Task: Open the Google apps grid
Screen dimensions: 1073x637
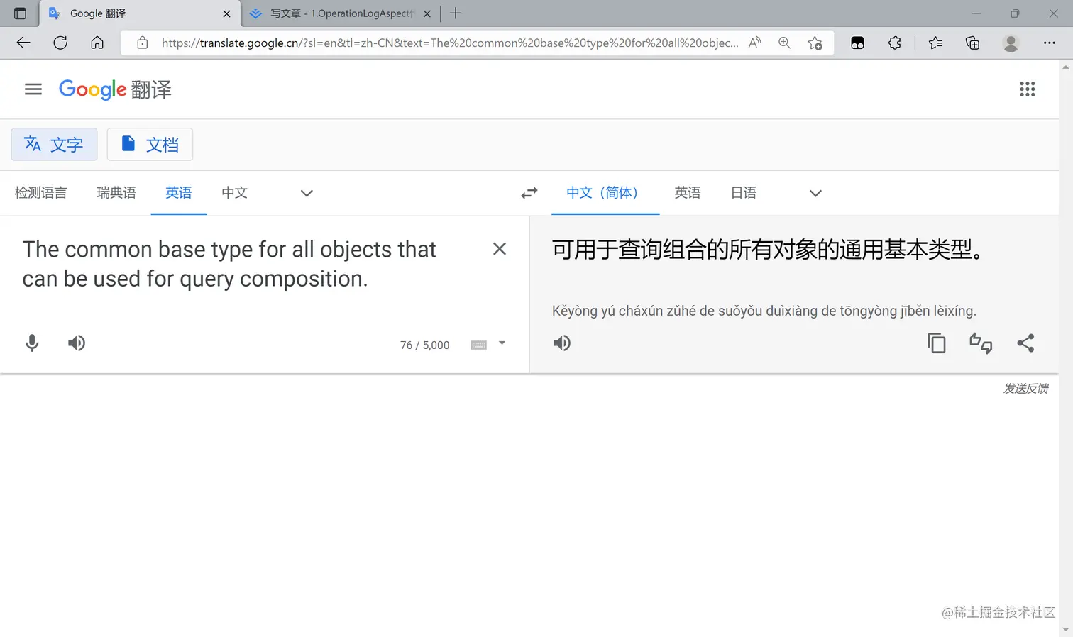Action: tap(1027, 89)
